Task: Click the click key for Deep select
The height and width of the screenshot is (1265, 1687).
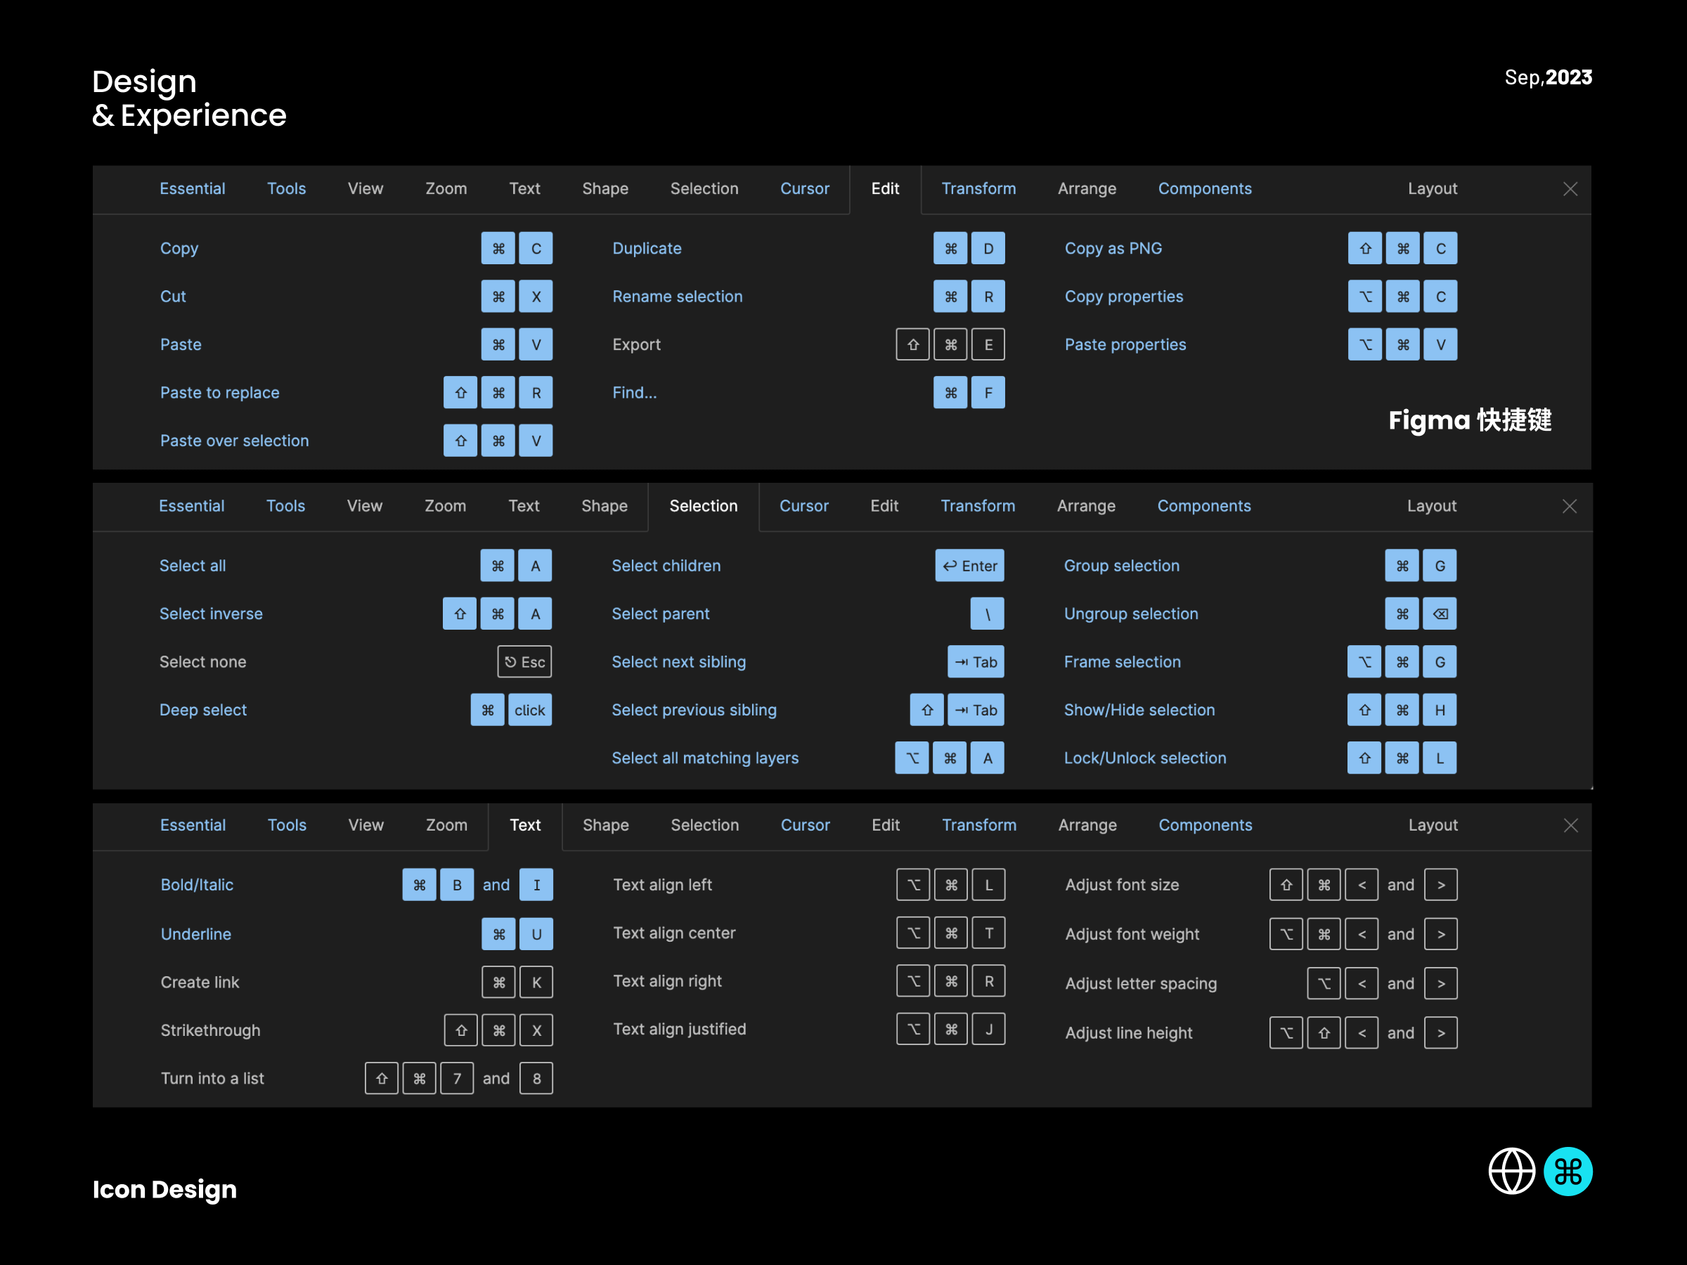Action: [529, 710]
